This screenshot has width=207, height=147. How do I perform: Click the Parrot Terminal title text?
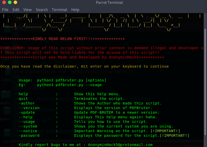pos(109,3)
